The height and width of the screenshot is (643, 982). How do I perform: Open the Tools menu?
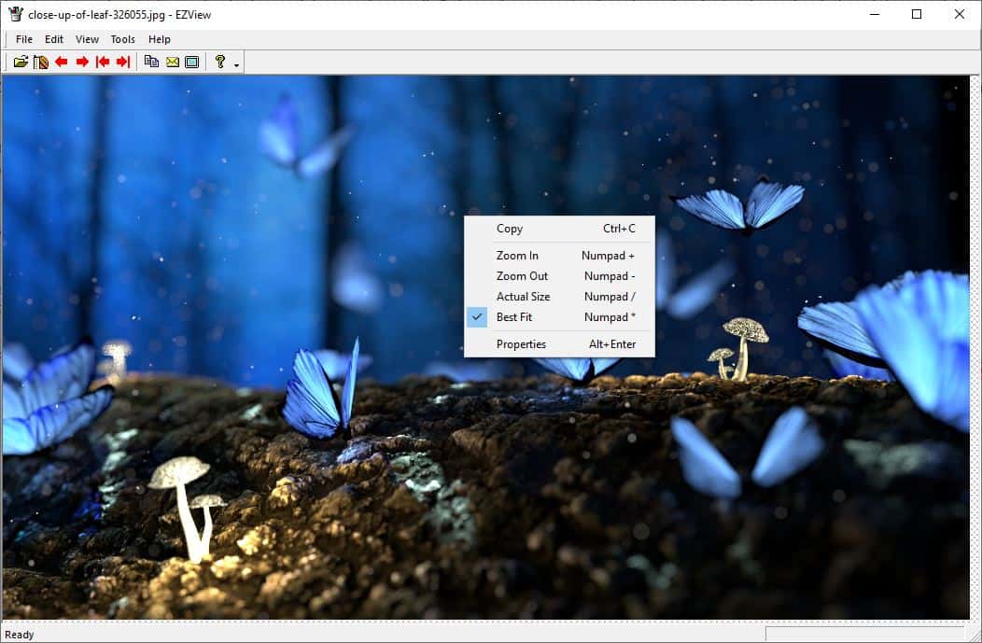tap(122, 39)
